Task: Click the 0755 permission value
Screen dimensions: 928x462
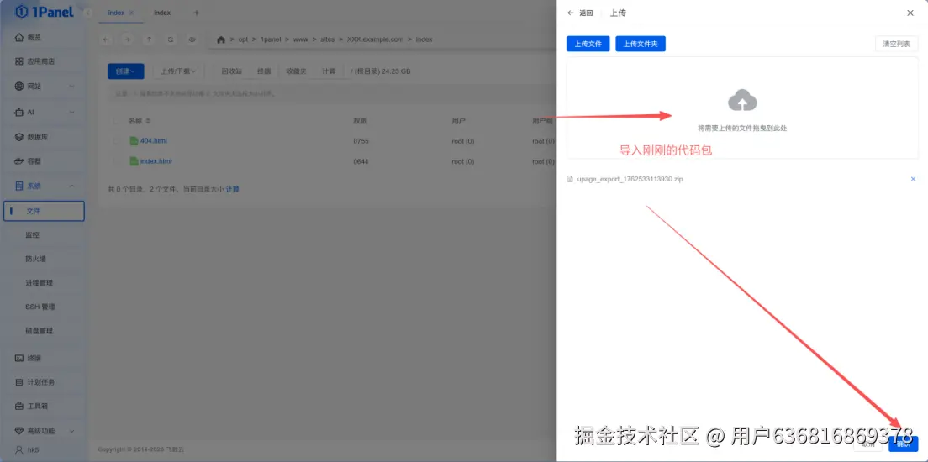Action: coord(361,141)
